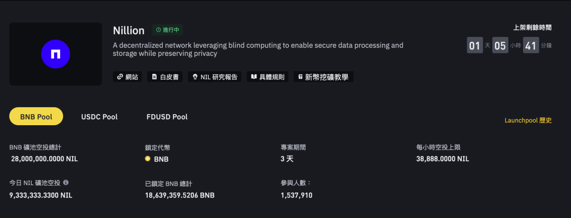
Task: Click the days countdown box showing 01
Action: pos(474,46)
